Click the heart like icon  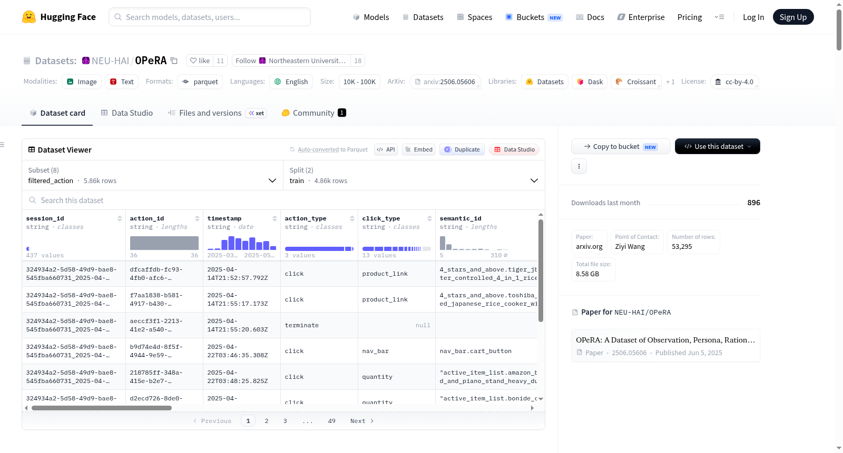(x=193, y=61)
